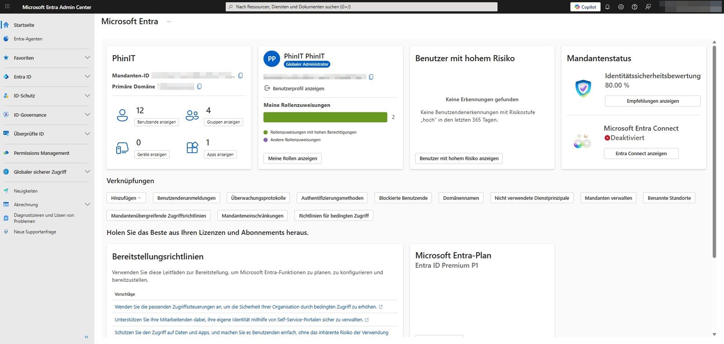Viewport: 724px width, 344px height.
Task: Click the identity security shield icon
Action: pos(583,88)
